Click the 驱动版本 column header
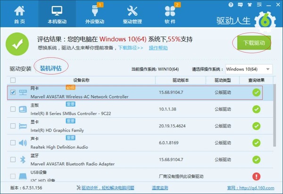Viewport: 283px width, 194px height. click(x=181, y=80)
